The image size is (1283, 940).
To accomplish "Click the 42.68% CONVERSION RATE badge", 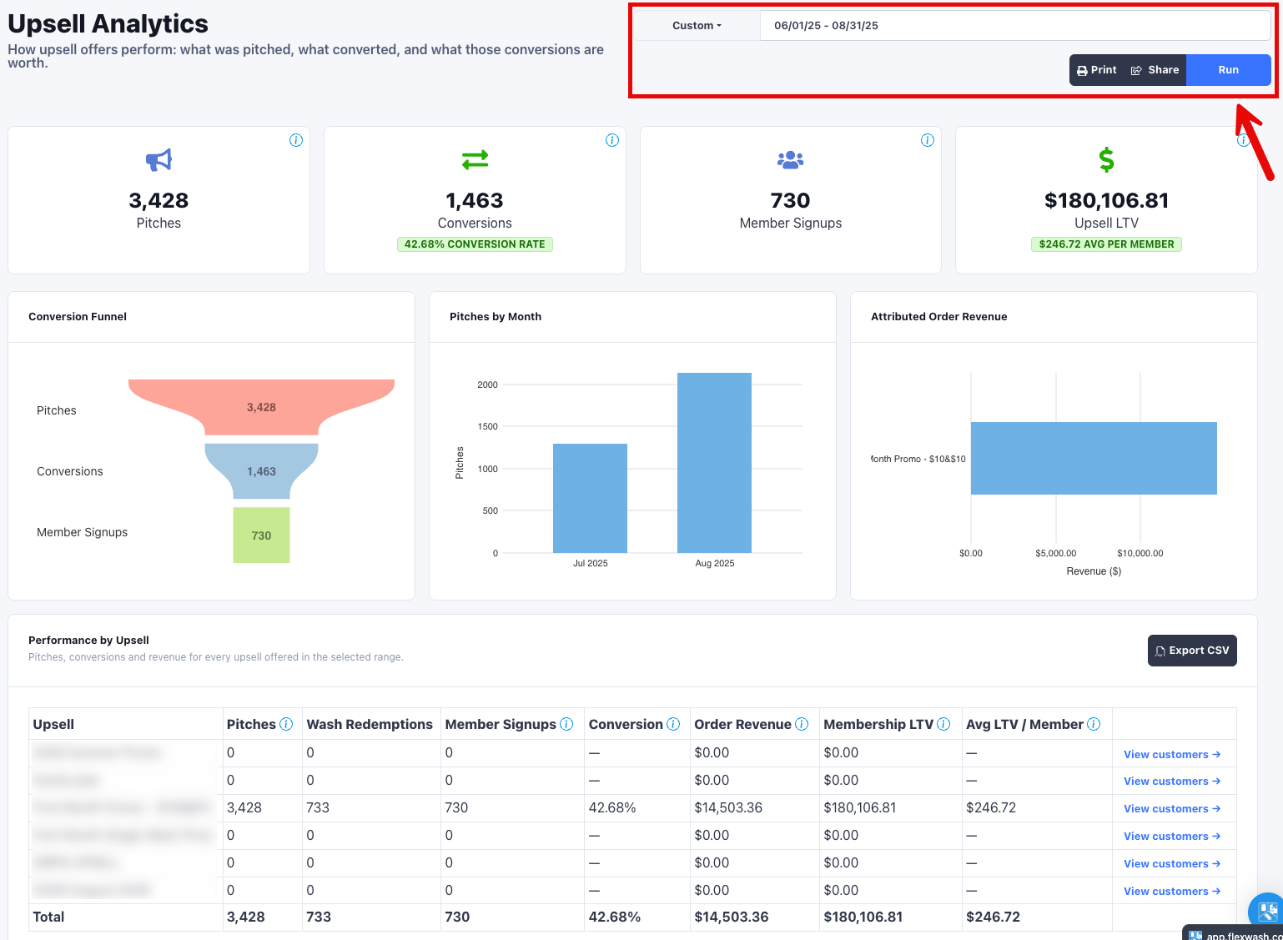I will tap(475, 244).
